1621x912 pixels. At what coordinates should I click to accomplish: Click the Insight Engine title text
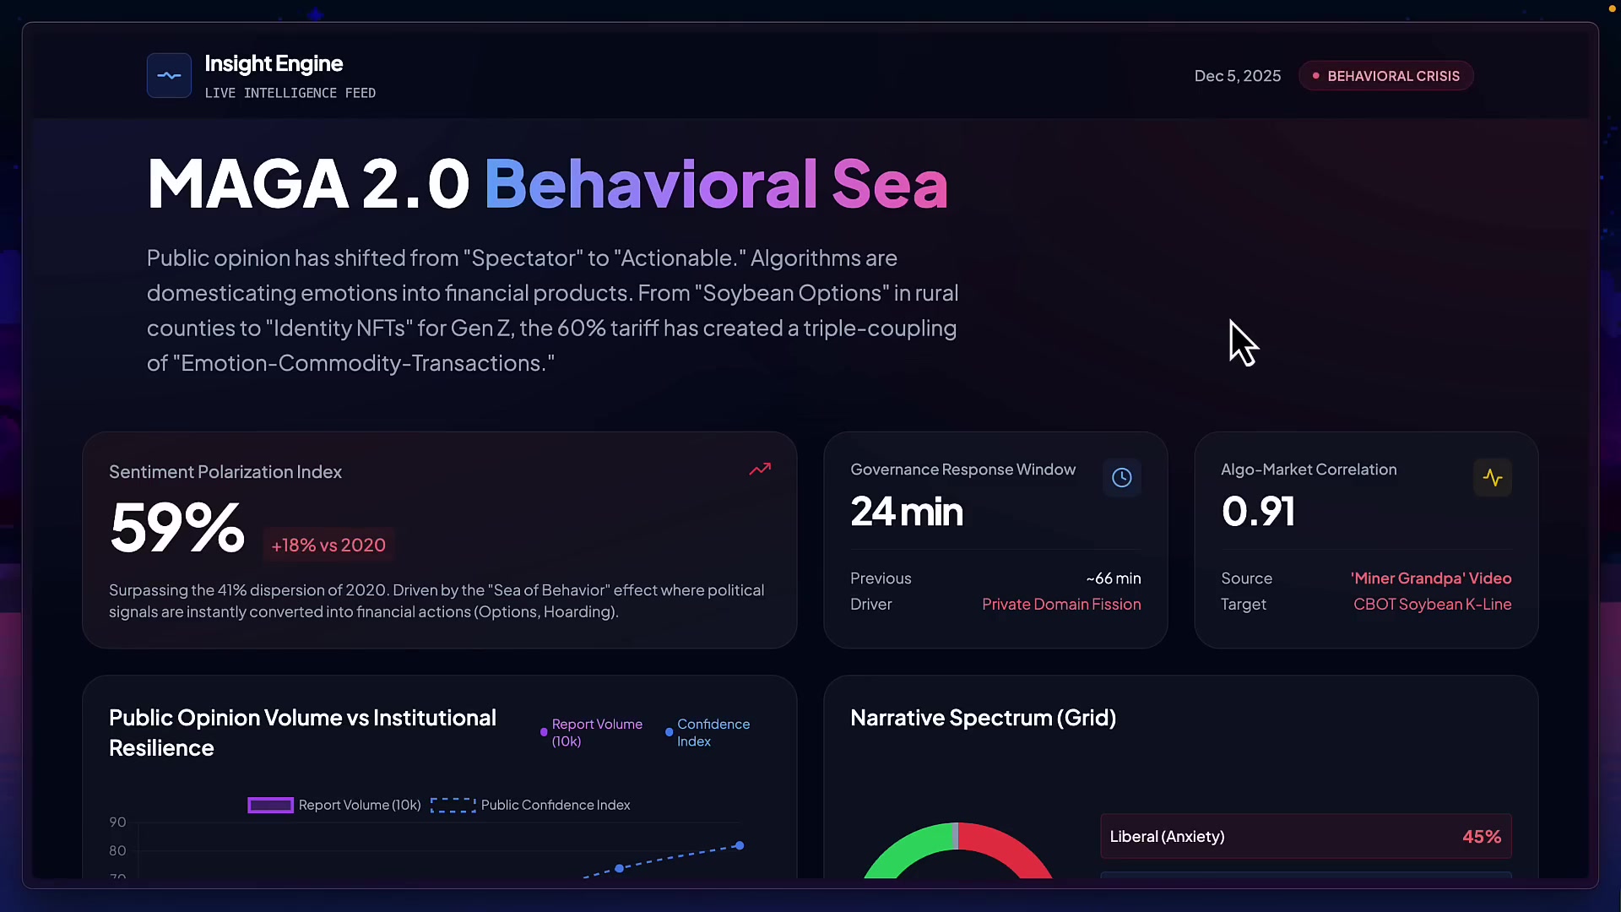[x=274, y=64]
